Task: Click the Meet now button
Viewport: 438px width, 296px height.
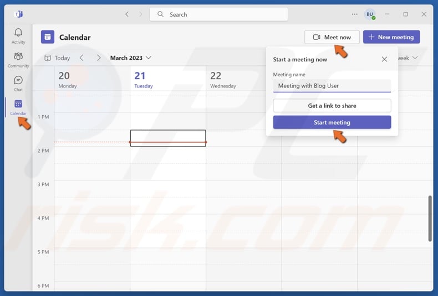Action: click(332, 37)
